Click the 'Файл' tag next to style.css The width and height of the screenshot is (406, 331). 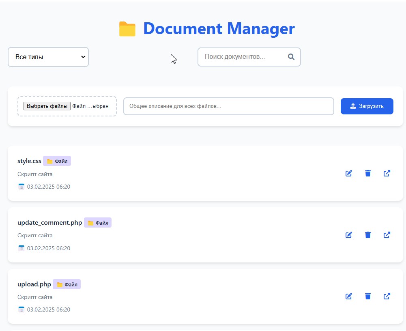click(57, 161)
